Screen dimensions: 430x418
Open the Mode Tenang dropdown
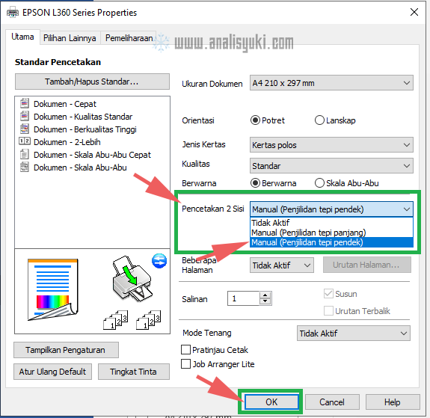(x=354, y=334)
